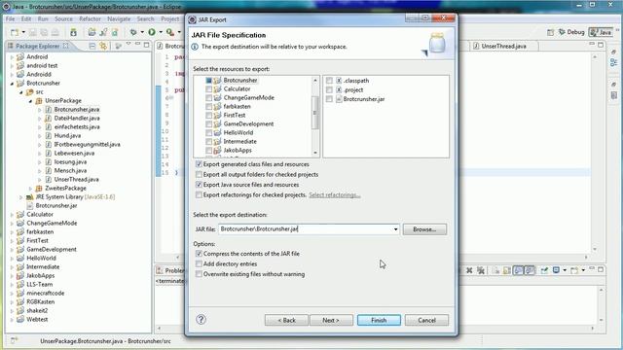Check the .project file checkbox
623x350 pixels.
329,90
